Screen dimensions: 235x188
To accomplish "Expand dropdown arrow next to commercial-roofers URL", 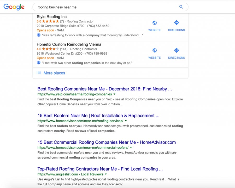I will coord(131,147).
